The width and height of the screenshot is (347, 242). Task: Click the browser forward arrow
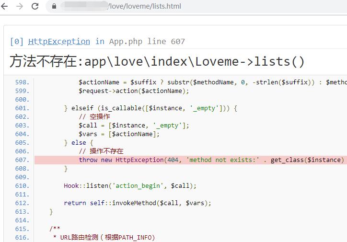tap(20, 7)
